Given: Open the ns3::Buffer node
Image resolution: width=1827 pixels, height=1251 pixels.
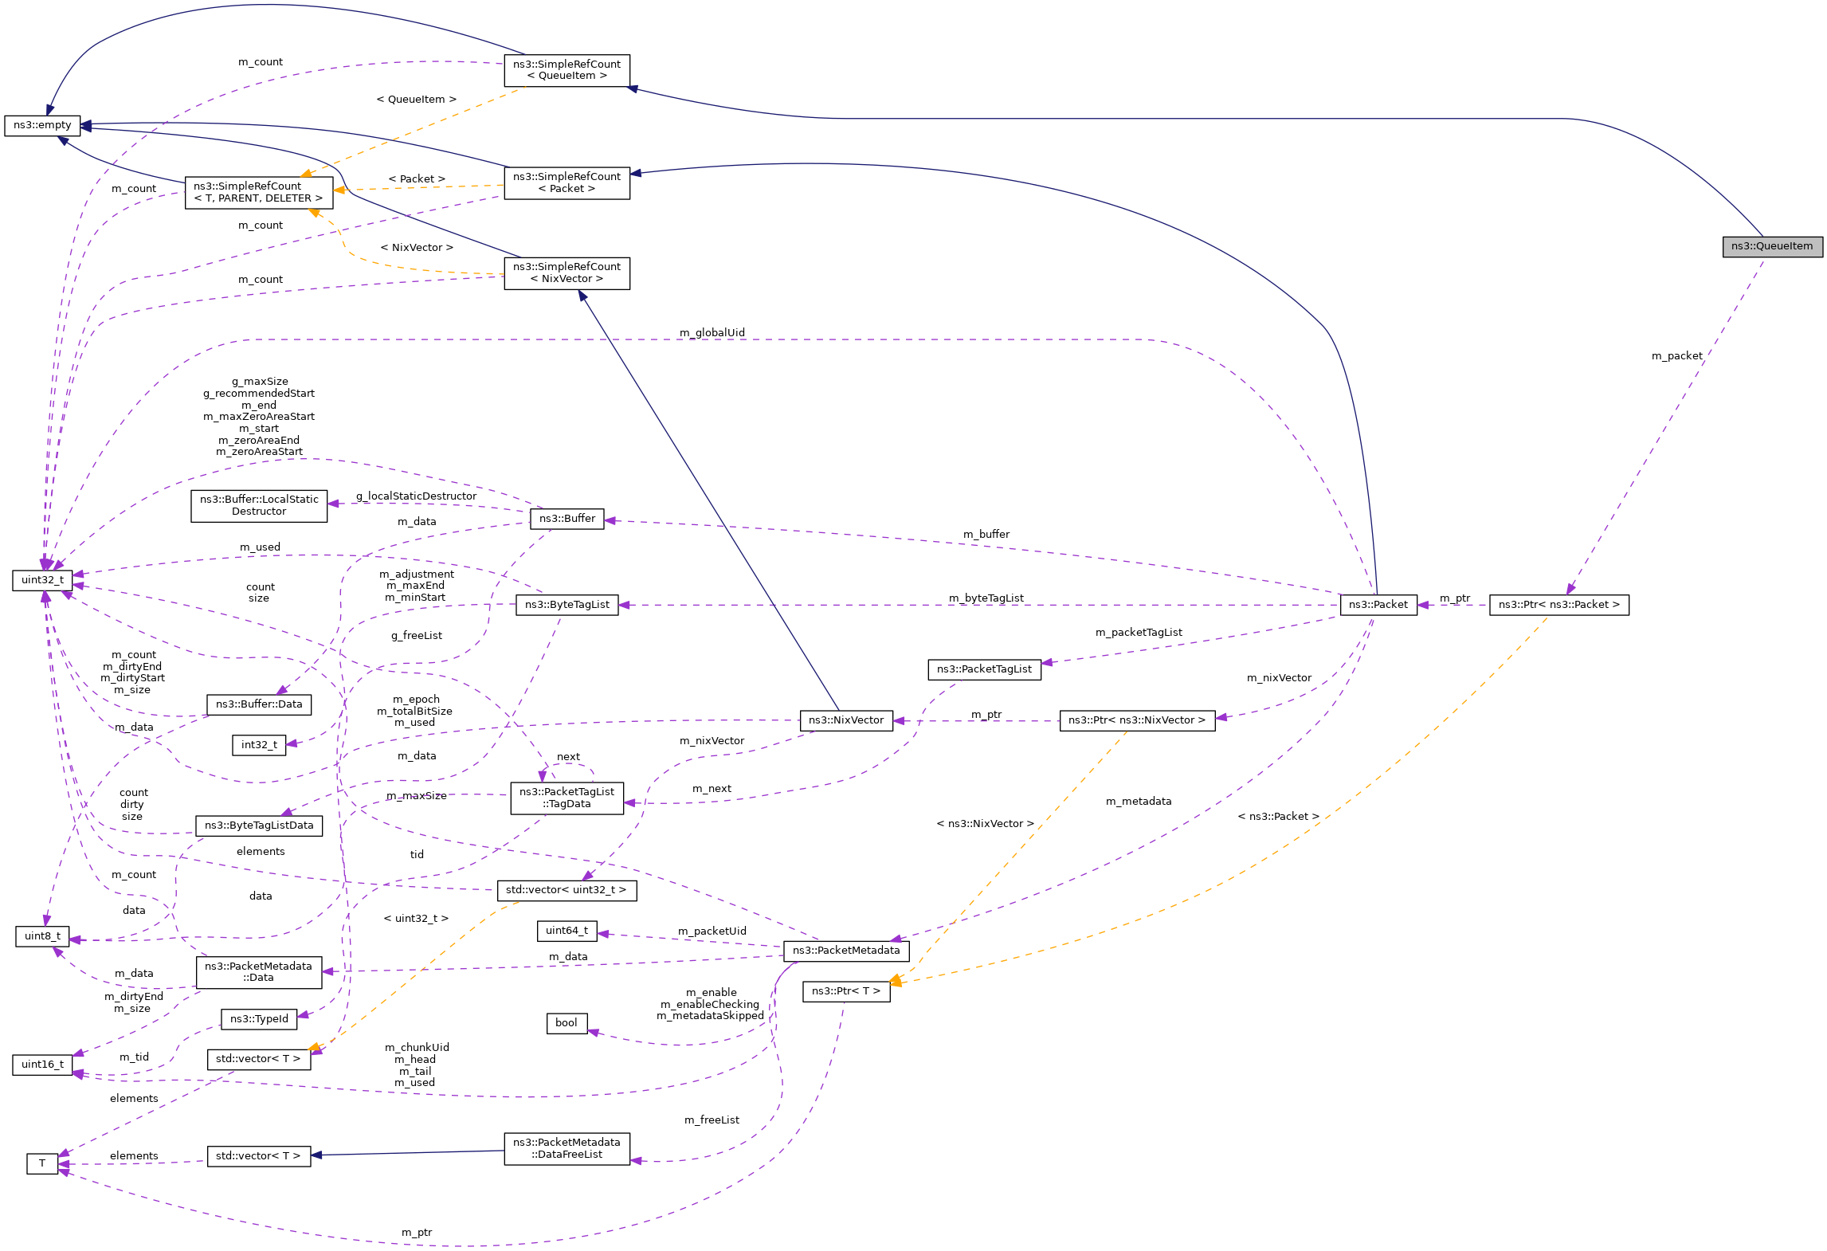Looking at the screenshot, I should [567, 519].
